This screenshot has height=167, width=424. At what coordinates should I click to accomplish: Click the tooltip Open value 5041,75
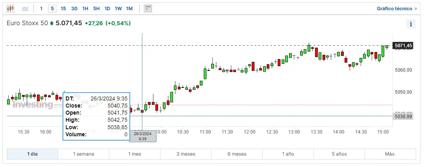[x=117, y=113]
